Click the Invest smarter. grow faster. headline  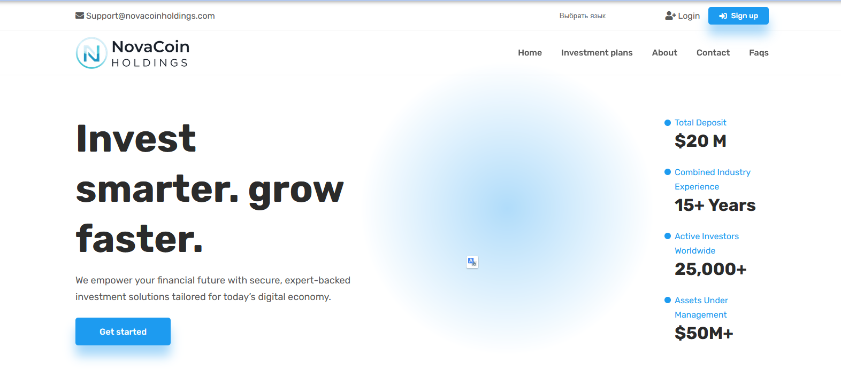click(x=210, y=188)
